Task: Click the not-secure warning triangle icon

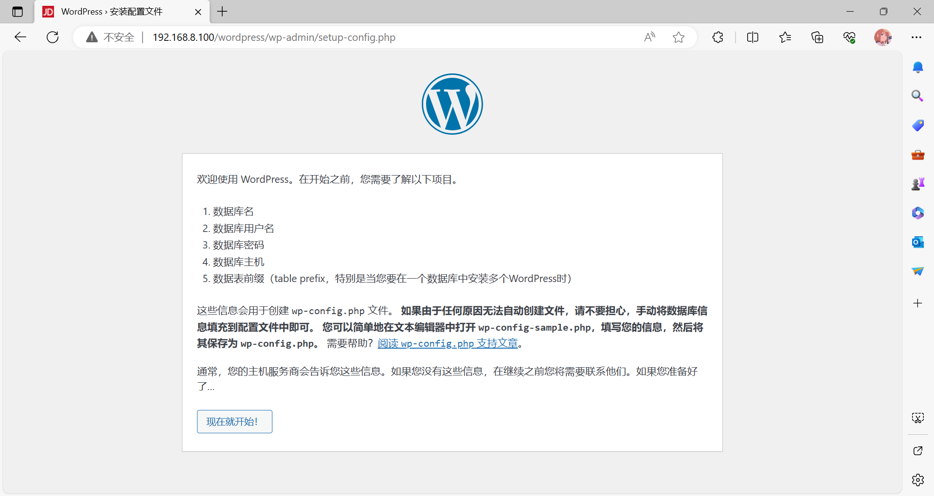Action: click(x=92, y=37)
